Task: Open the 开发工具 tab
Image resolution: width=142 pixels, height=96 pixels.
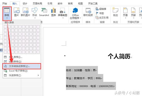Action: pyautogui.click(x=93, y=4)
